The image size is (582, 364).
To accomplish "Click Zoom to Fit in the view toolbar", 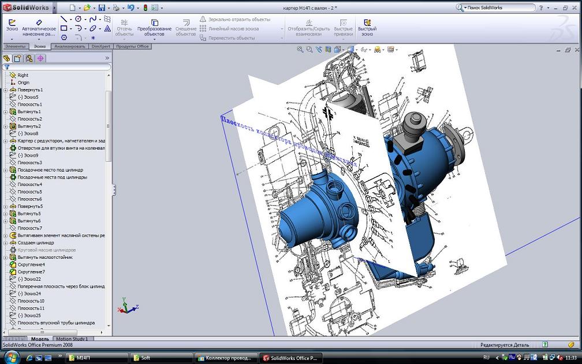I will click(300, 50).
